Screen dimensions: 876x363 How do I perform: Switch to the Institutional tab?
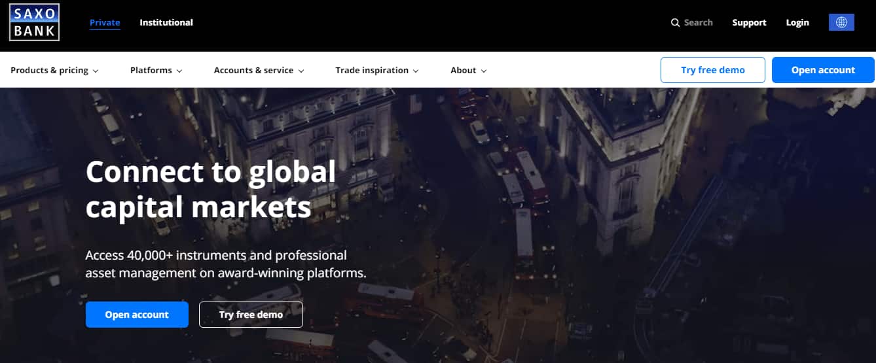(x=166, y=22)
